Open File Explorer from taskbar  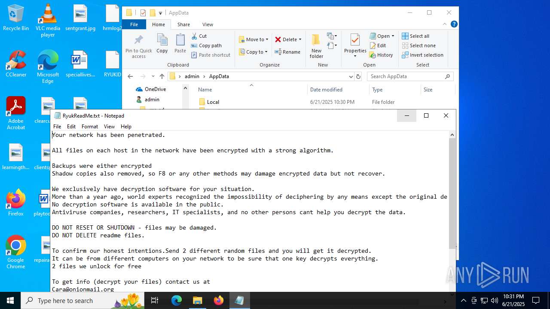(x=197, y=300)
